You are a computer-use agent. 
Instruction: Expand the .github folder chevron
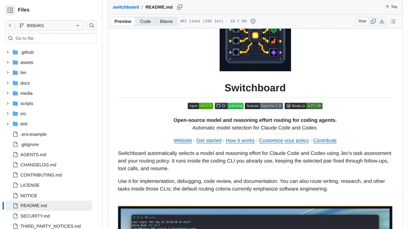[8, 52]
